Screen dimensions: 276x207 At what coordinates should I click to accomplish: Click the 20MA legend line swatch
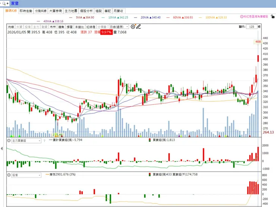[x=135, y=18]
